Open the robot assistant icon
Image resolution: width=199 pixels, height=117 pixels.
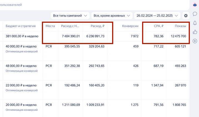point(195,5)
